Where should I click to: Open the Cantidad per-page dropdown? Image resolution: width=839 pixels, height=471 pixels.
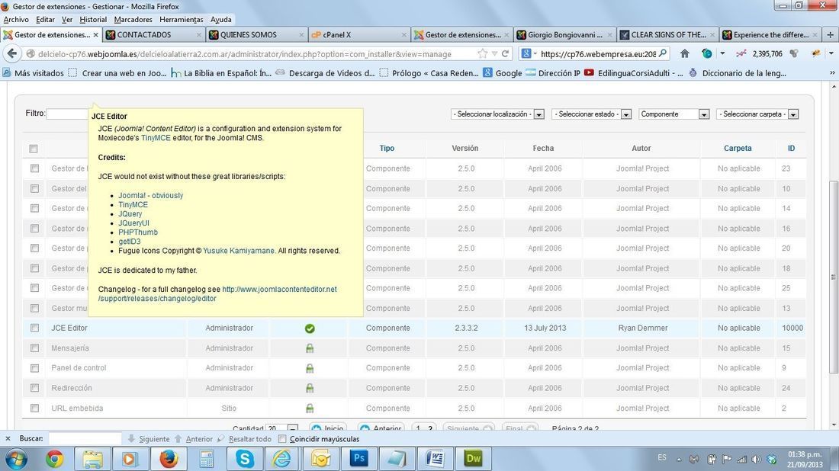[282, 429]
